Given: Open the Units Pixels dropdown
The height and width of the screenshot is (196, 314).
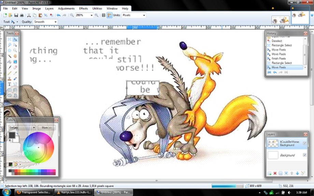Looking at the screenshot, I should [144, 15].
